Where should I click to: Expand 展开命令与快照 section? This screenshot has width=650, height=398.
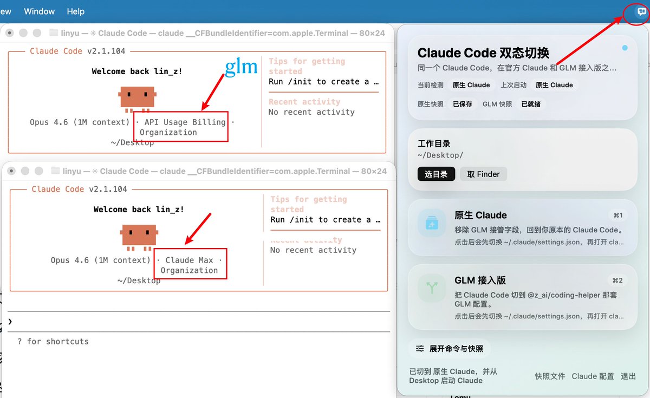tap(450, 349)
